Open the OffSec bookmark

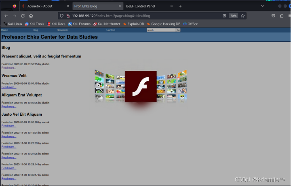coord(190,24)
